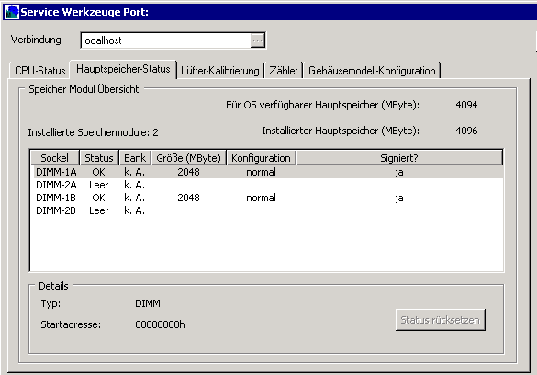Click the Größe (MByte) column header
The width and height of the screenshot is (537, 375).
point(188,158)
